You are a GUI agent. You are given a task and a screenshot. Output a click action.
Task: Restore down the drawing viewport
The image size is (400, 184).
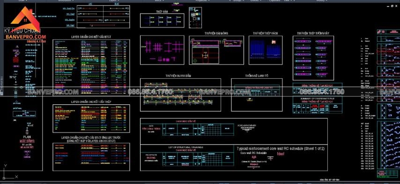click(392, 6)
